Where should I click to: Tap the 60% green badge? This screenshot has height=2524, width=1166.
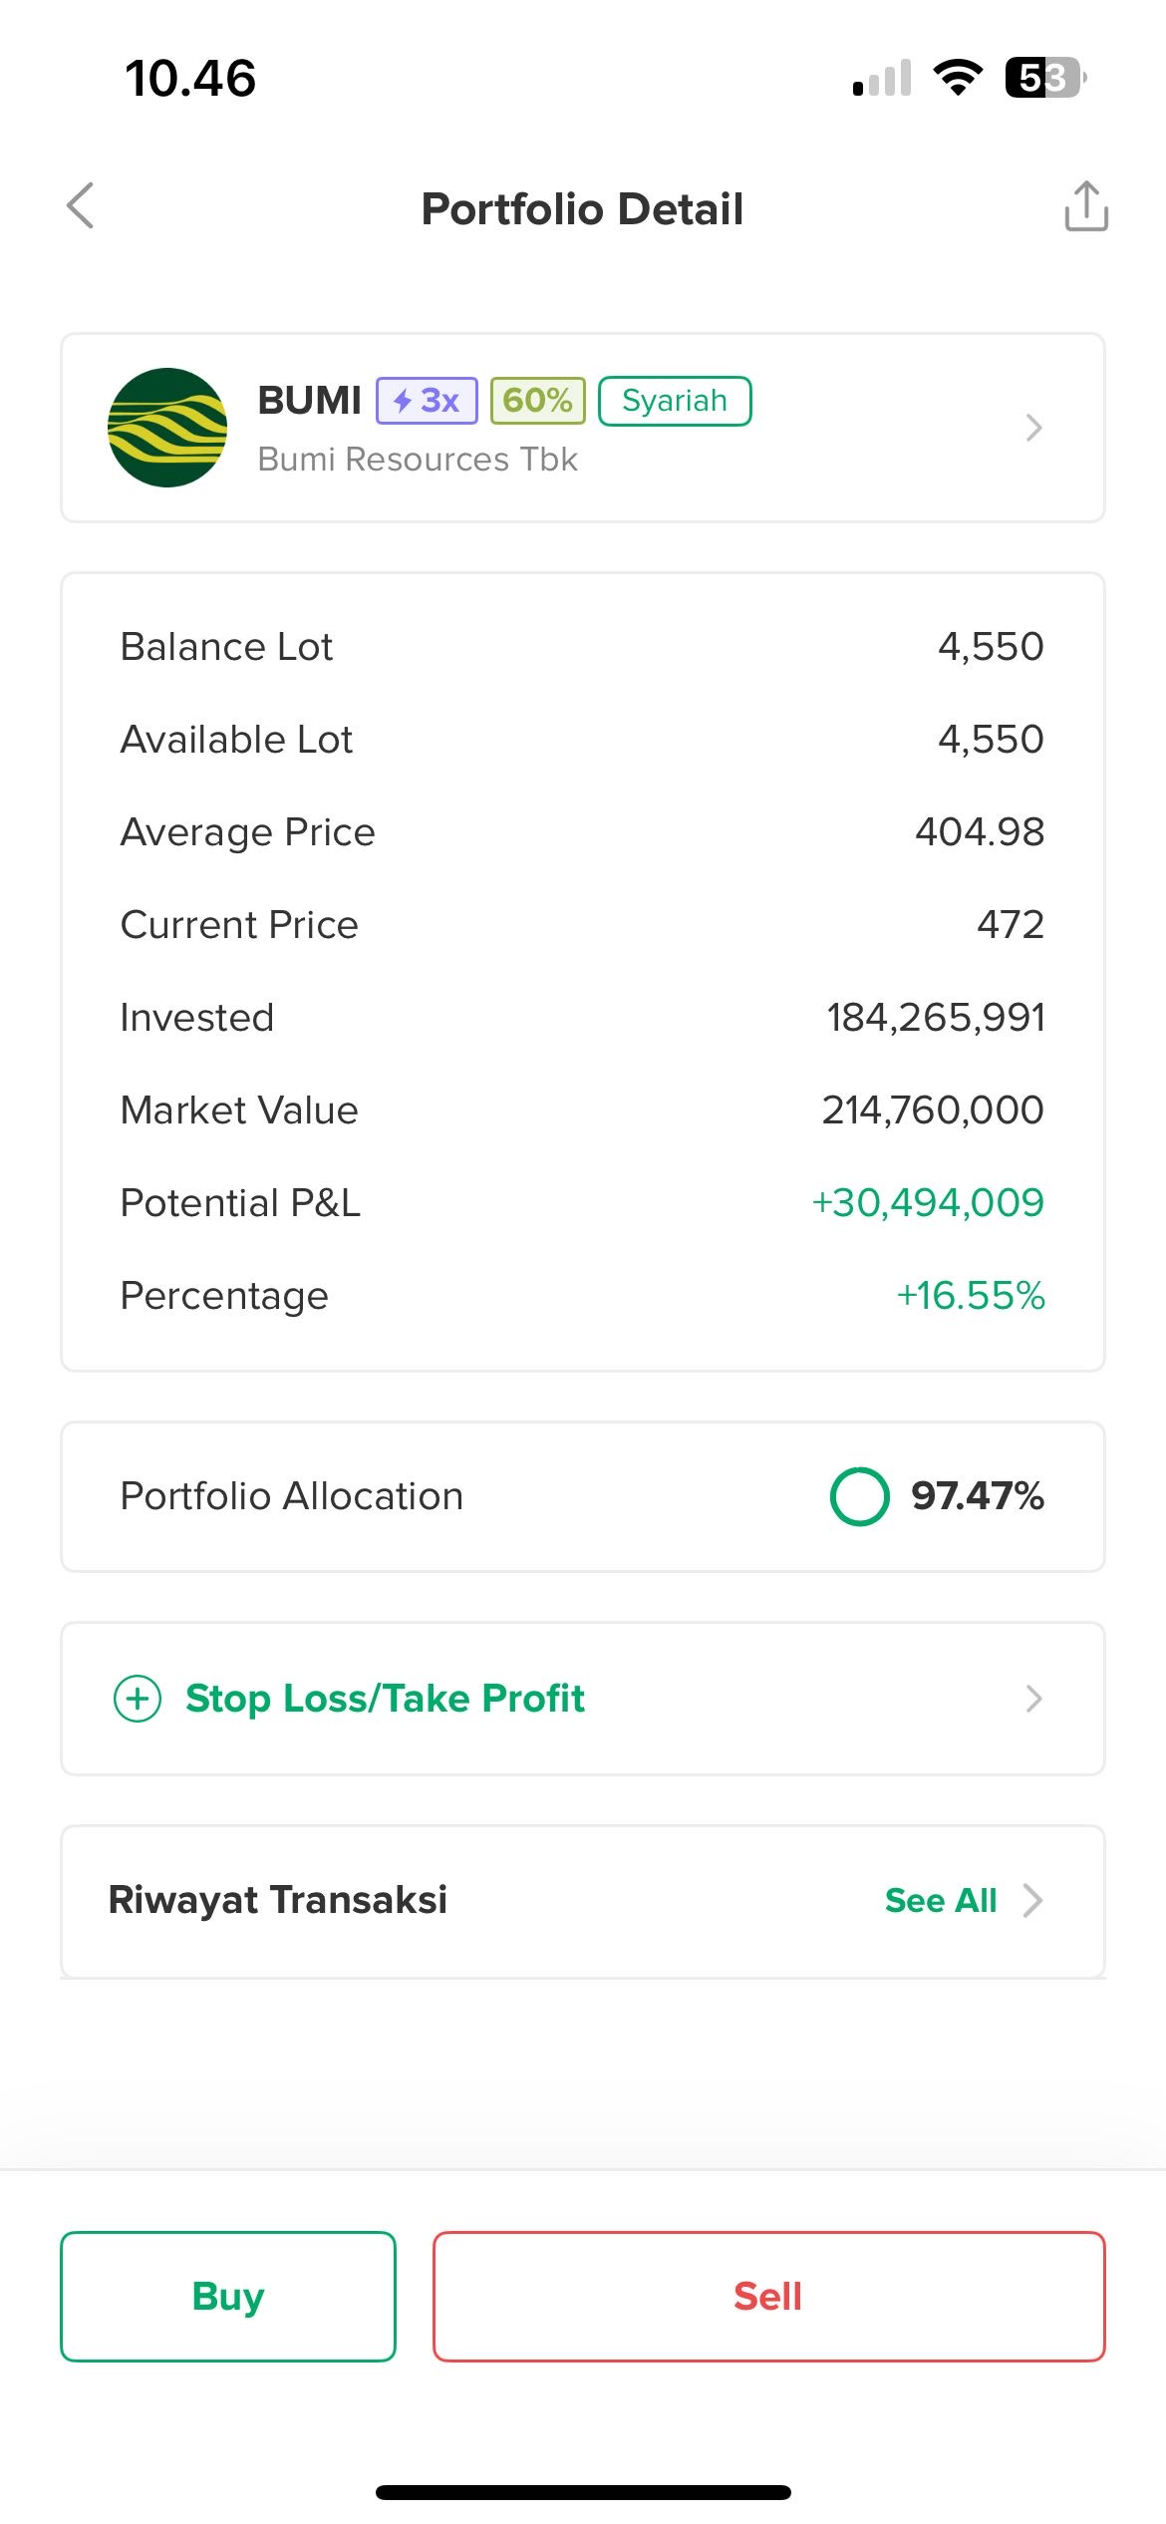coord(537,401)
